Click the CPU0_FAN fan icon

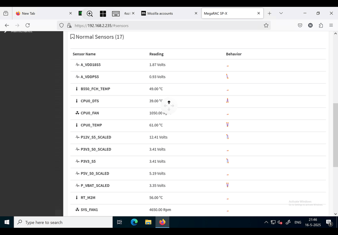[x=77, y=113]
